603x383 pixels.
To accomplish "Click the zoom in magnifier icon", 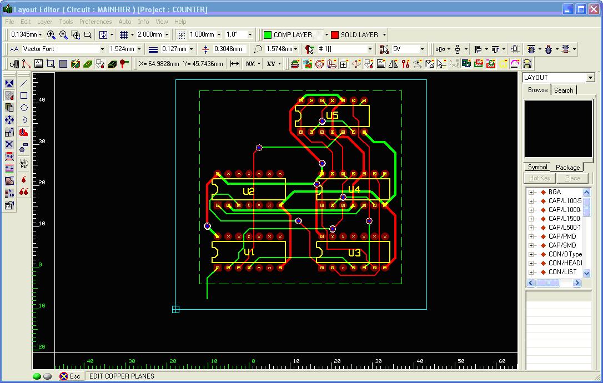I will [x=51, y=34].
